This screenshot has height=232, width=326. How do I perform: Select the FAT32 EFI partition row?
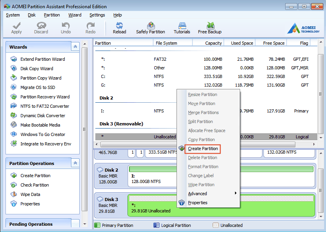[206, 60]
